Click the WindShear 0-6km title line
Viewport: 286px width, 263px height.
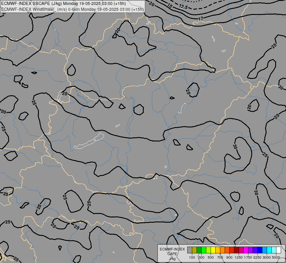coord(72,9)
